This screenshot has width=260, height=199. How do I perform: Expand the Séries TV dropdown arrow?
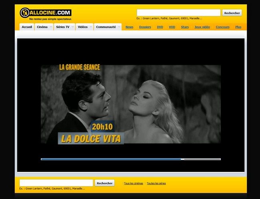(x=72, y=27)
